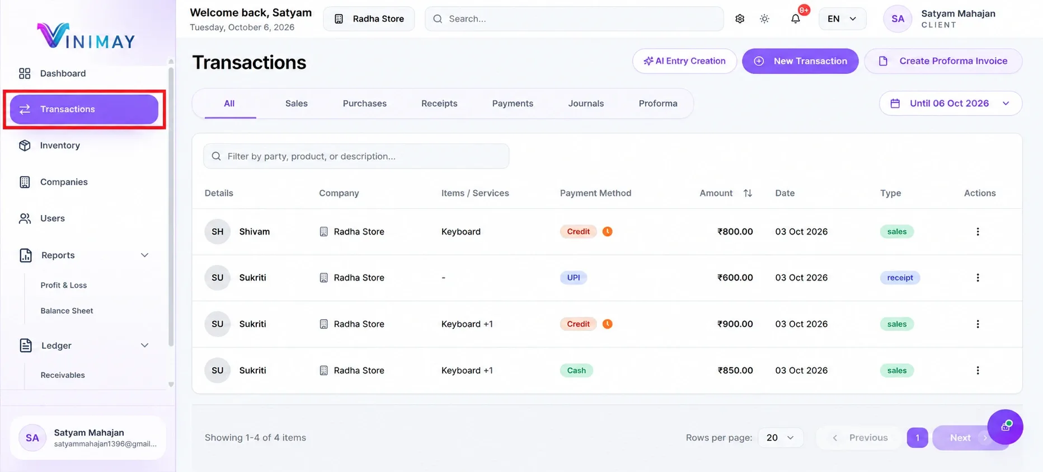Click the pending clock icon on ₹900.00 row
This screenshot has height=472, width=1043.
click(x=607, y=324)
